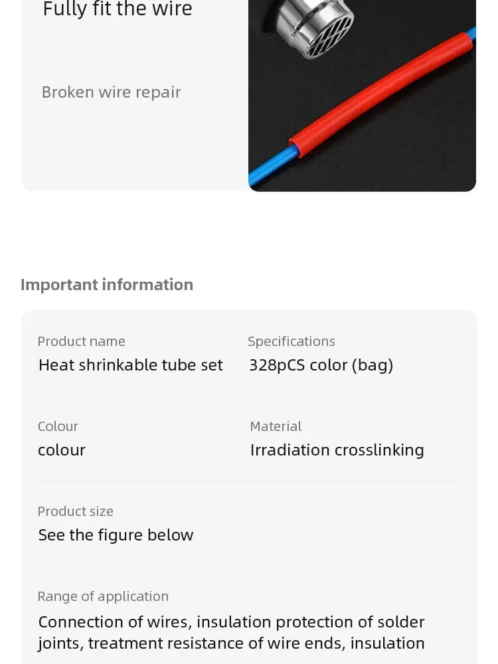Click the 'Product name' label

click(81, 341)
